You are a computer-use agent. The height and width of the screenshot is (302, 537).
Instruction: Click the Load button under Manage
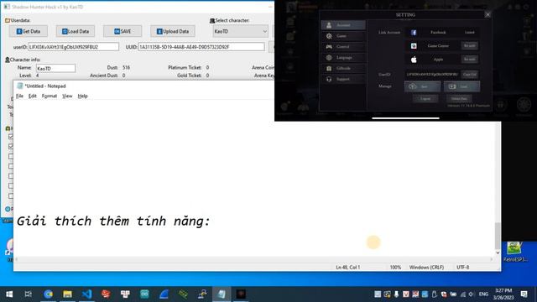click(461, 86)
